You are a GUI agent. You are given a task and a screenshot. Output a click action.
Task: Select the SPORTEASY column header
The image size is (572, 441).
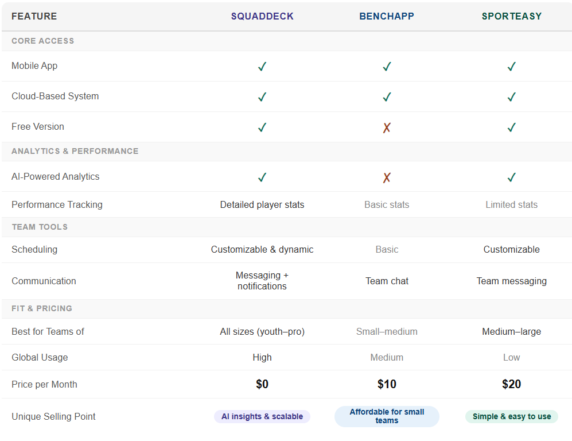pos(511,16)
